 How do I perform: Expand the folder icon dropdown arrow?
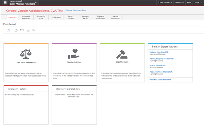point(11,30)
